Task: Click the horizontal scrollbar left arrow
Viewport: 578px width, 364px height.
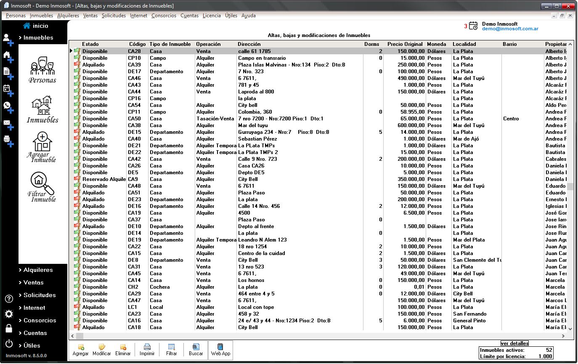Action: (72, 336)
